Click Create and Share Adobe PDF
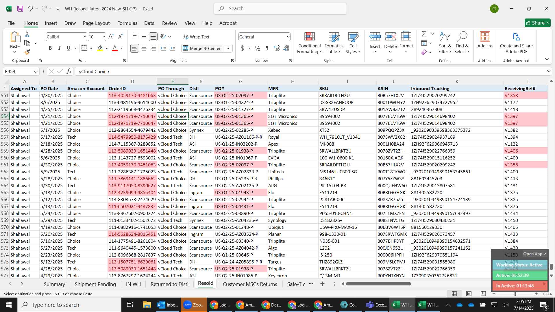 [x=516, y=43]
